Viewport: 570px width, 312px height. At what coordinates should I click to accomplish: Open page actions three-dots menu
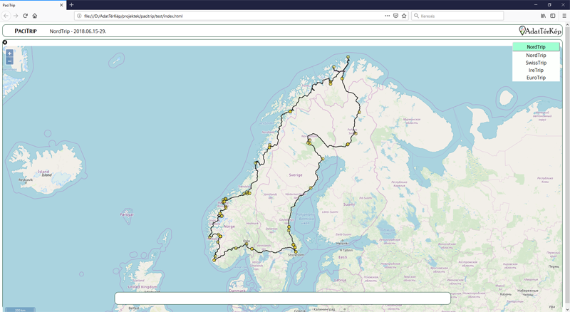387,16
